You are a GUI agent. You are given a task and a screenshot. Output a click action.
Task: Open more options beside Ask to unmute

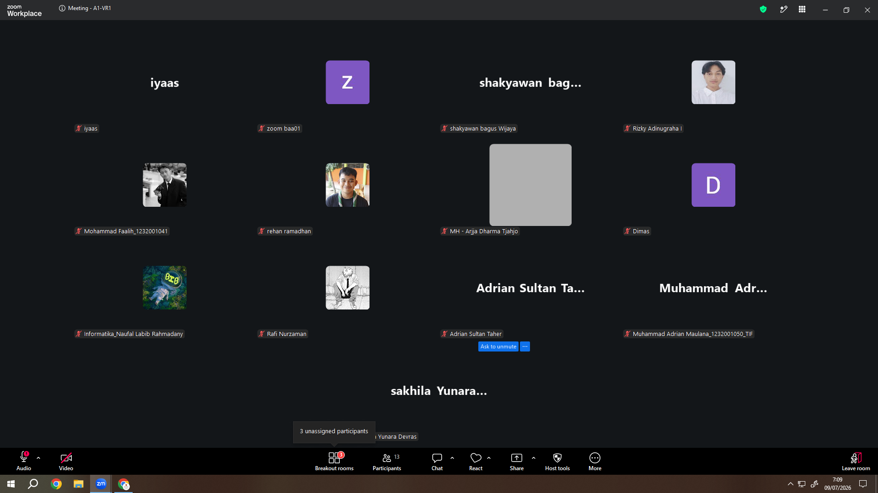coord(525,346)
